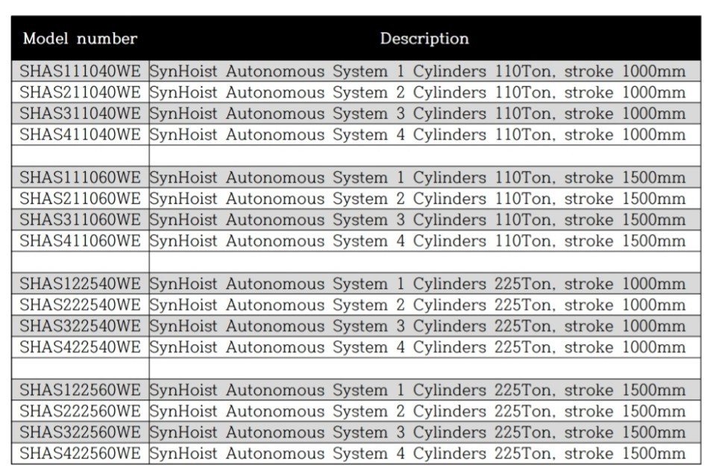This screenshot has width=716, height=471.
Task: Click description for SHAS222540WE, 2 Cylinders 225Ton 1000mm
Action: pyautogui.click(x=424, y=305)
